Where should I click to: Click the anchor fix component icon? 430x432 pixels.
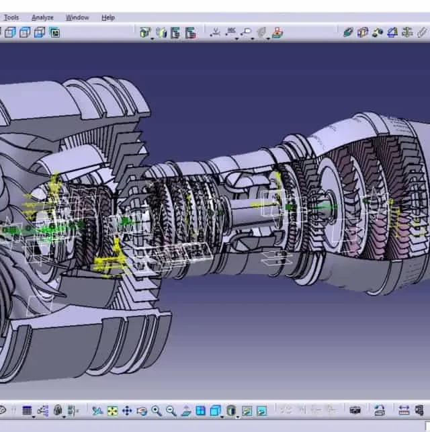(407, 32)
